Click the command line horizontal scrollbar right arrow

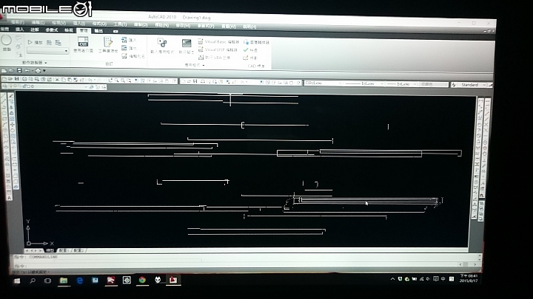coord(475,264)
